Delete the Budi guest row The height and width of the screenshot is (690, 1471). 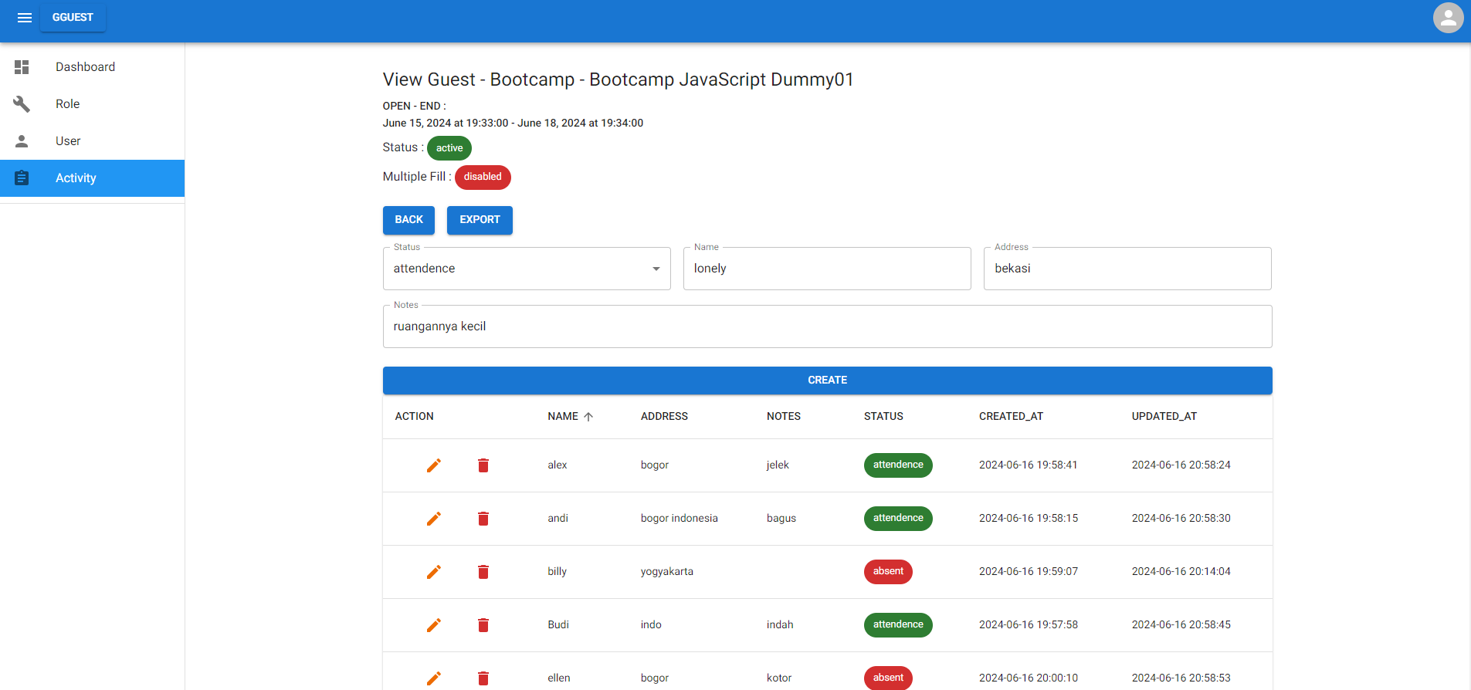[x=483, y=625]
